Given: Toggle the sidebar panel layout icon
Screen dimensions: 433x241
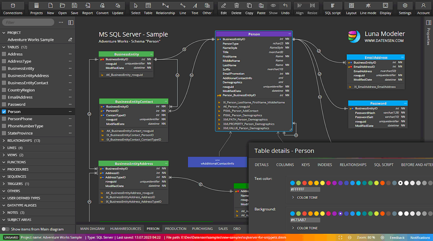Looking at the screenshot, I should [x=71, y=23].
